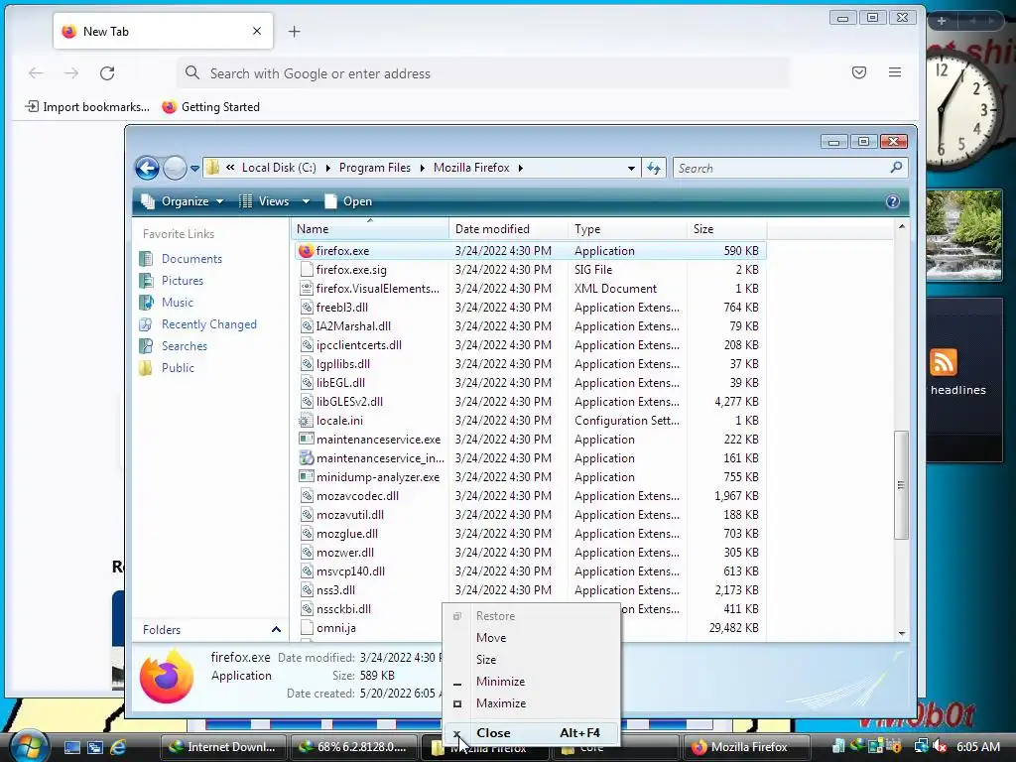The image size is (1016, 762).
Task: Open the Pictures favorite link
Action: point(183,281)
